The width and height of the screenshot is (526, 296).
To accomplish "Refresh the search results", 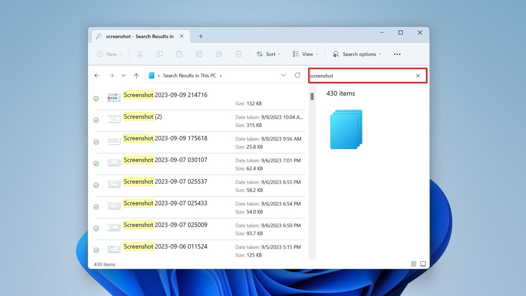I will click(x=297, y=75).
